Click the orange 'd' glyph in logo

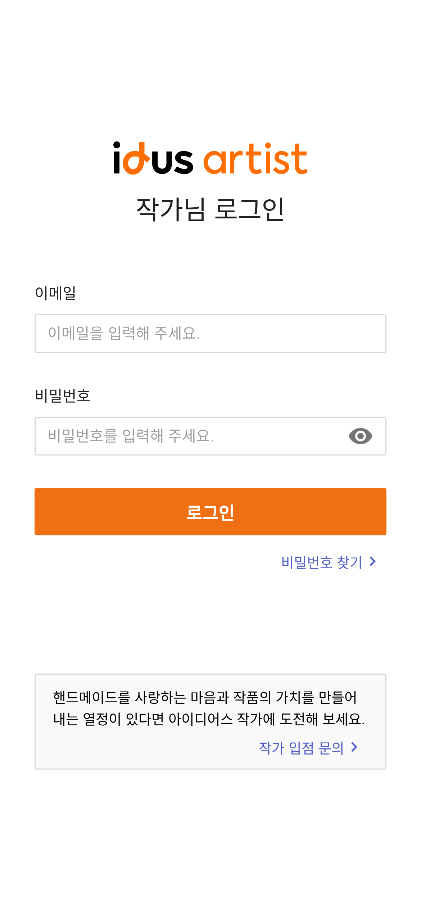tap(136, 158)
